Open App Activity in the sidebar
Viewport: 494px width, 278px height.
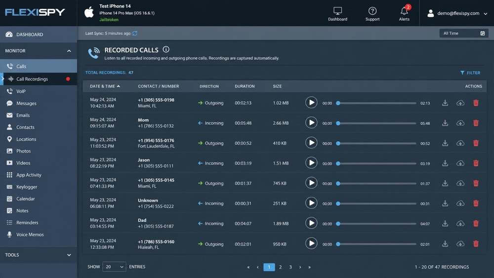(39, 175)
